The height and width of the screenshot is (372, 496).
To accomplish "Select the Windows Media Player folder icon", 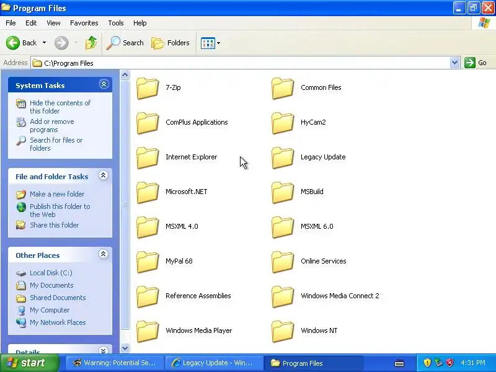I will [148, 331].
